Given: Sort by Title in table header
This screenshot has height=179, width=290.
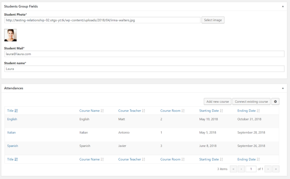Looking at the screenshot, I should (x=12, y=111).
